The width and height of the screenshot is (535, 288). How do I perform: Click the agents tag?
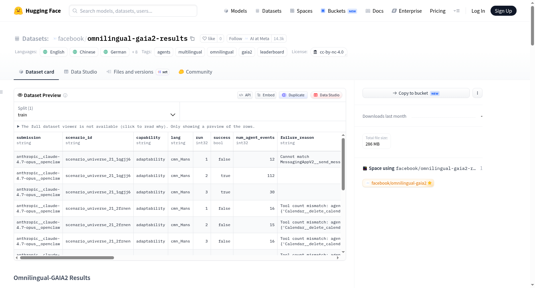[x=164, y=52]
